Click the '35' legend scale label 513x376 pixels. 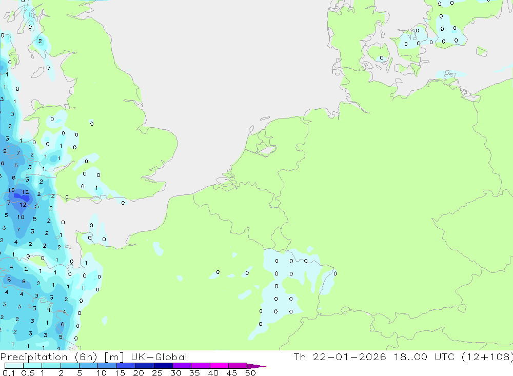(x=194, y=373)
